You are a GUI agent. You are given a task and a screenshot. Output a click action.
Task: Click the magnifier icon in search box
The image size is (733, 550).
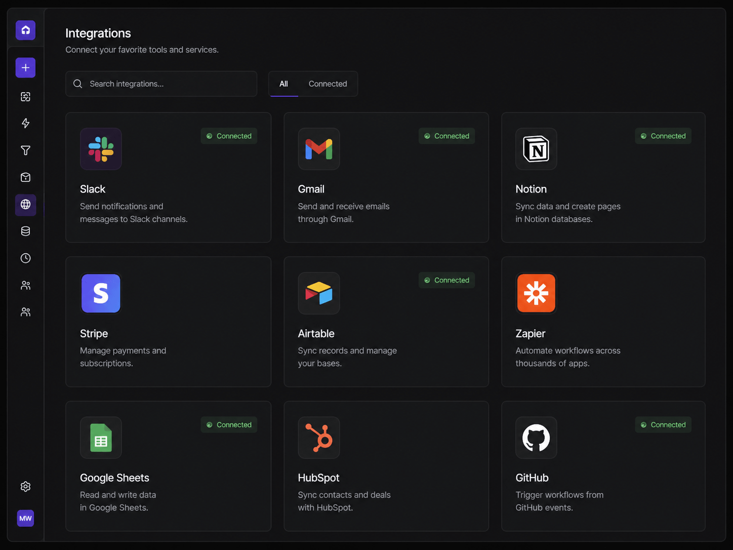pos(77,84)
